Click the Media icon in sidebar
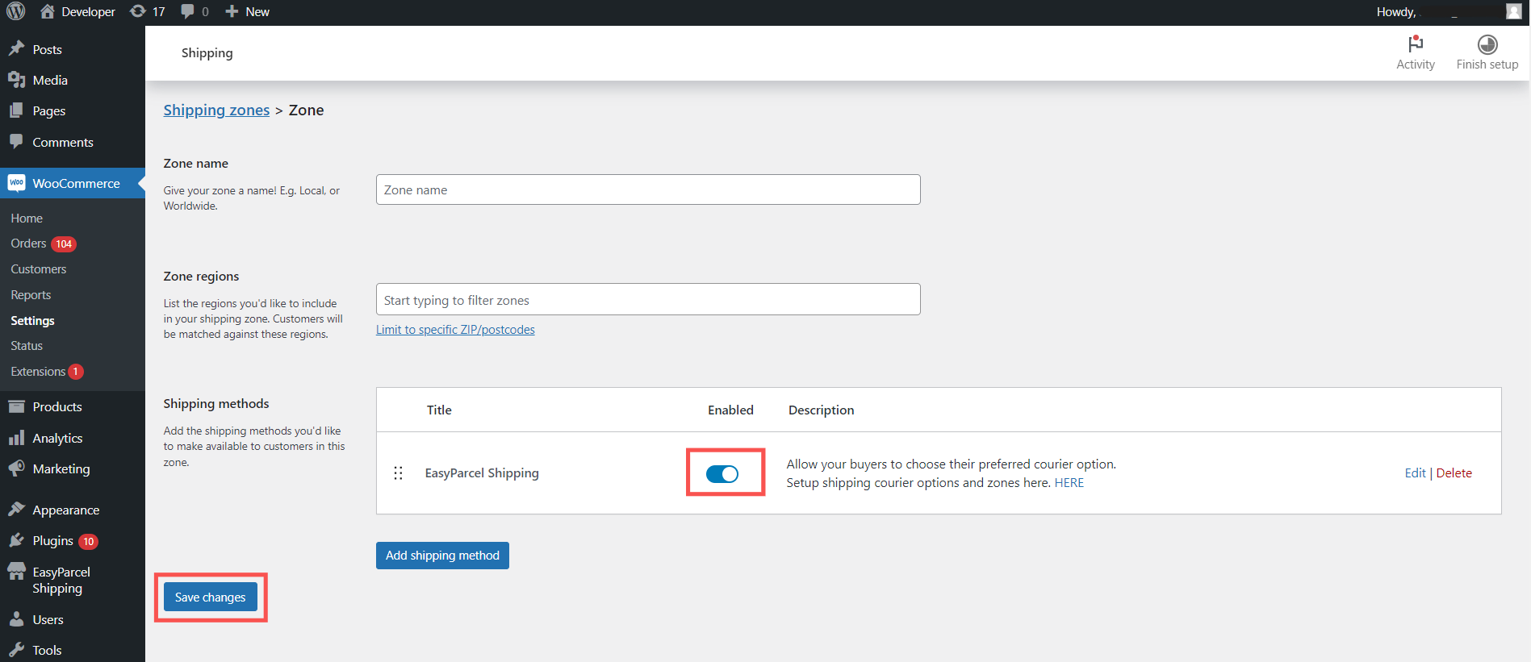The height and width of the screenshot is (662, 1531). 16,80
